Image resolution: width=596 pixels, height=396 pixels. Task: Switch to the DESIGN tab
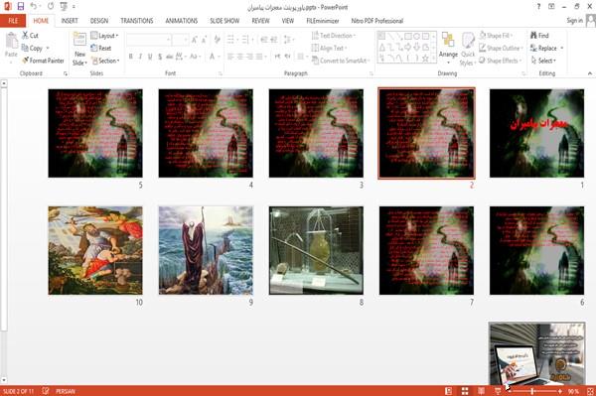(99, 21)
